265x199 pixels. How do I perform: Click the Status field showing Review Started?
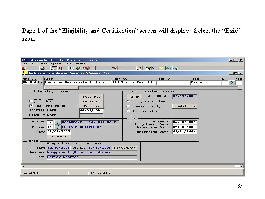92,157
